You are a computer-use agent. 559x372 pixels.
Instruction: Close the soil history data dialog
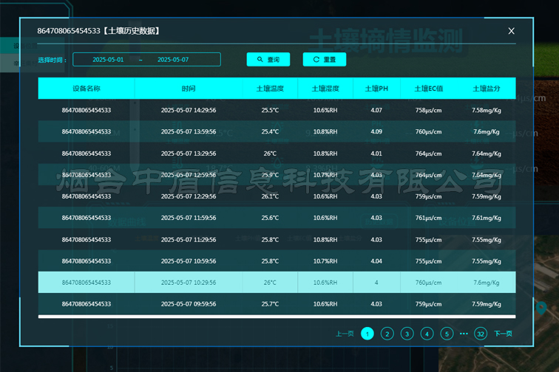tap(511, 31)
